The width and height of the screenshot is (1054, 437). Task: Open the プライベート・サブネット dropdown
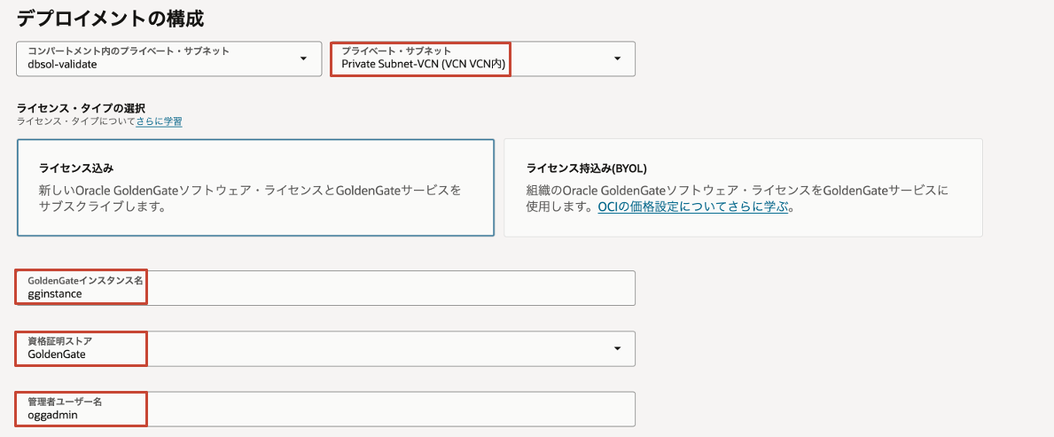pyautogui.click(x=482, y=59)
